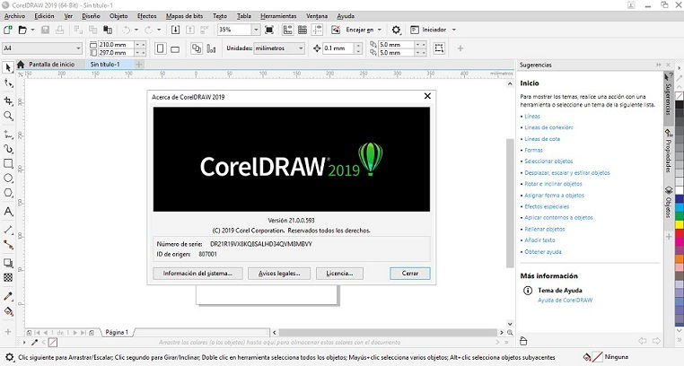Pick the Color Eyedropper tool

(x=8, y=296)
